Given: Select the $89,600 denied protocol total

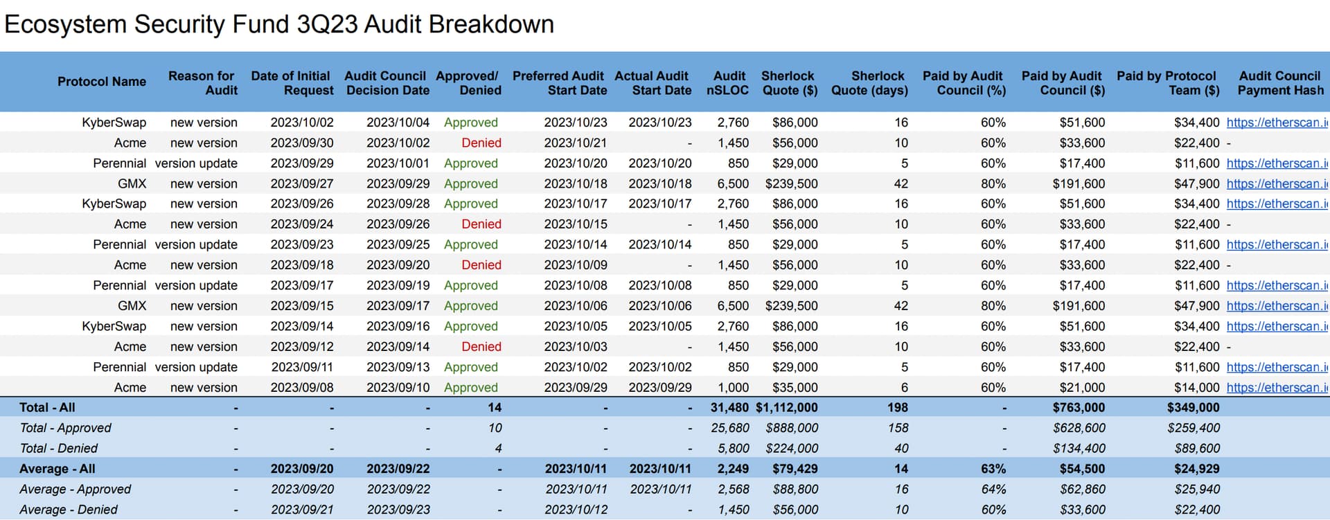Looking at the screenshot, I should coord(1196,449).
